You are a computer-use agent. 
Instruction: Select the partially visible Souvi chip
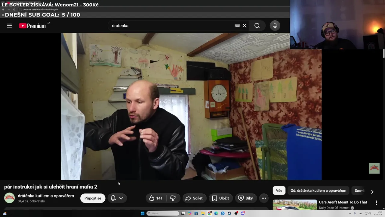coord(359,190)
